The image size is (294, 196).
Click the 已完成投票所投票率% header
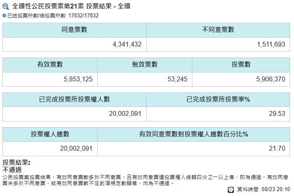[218, 99]
